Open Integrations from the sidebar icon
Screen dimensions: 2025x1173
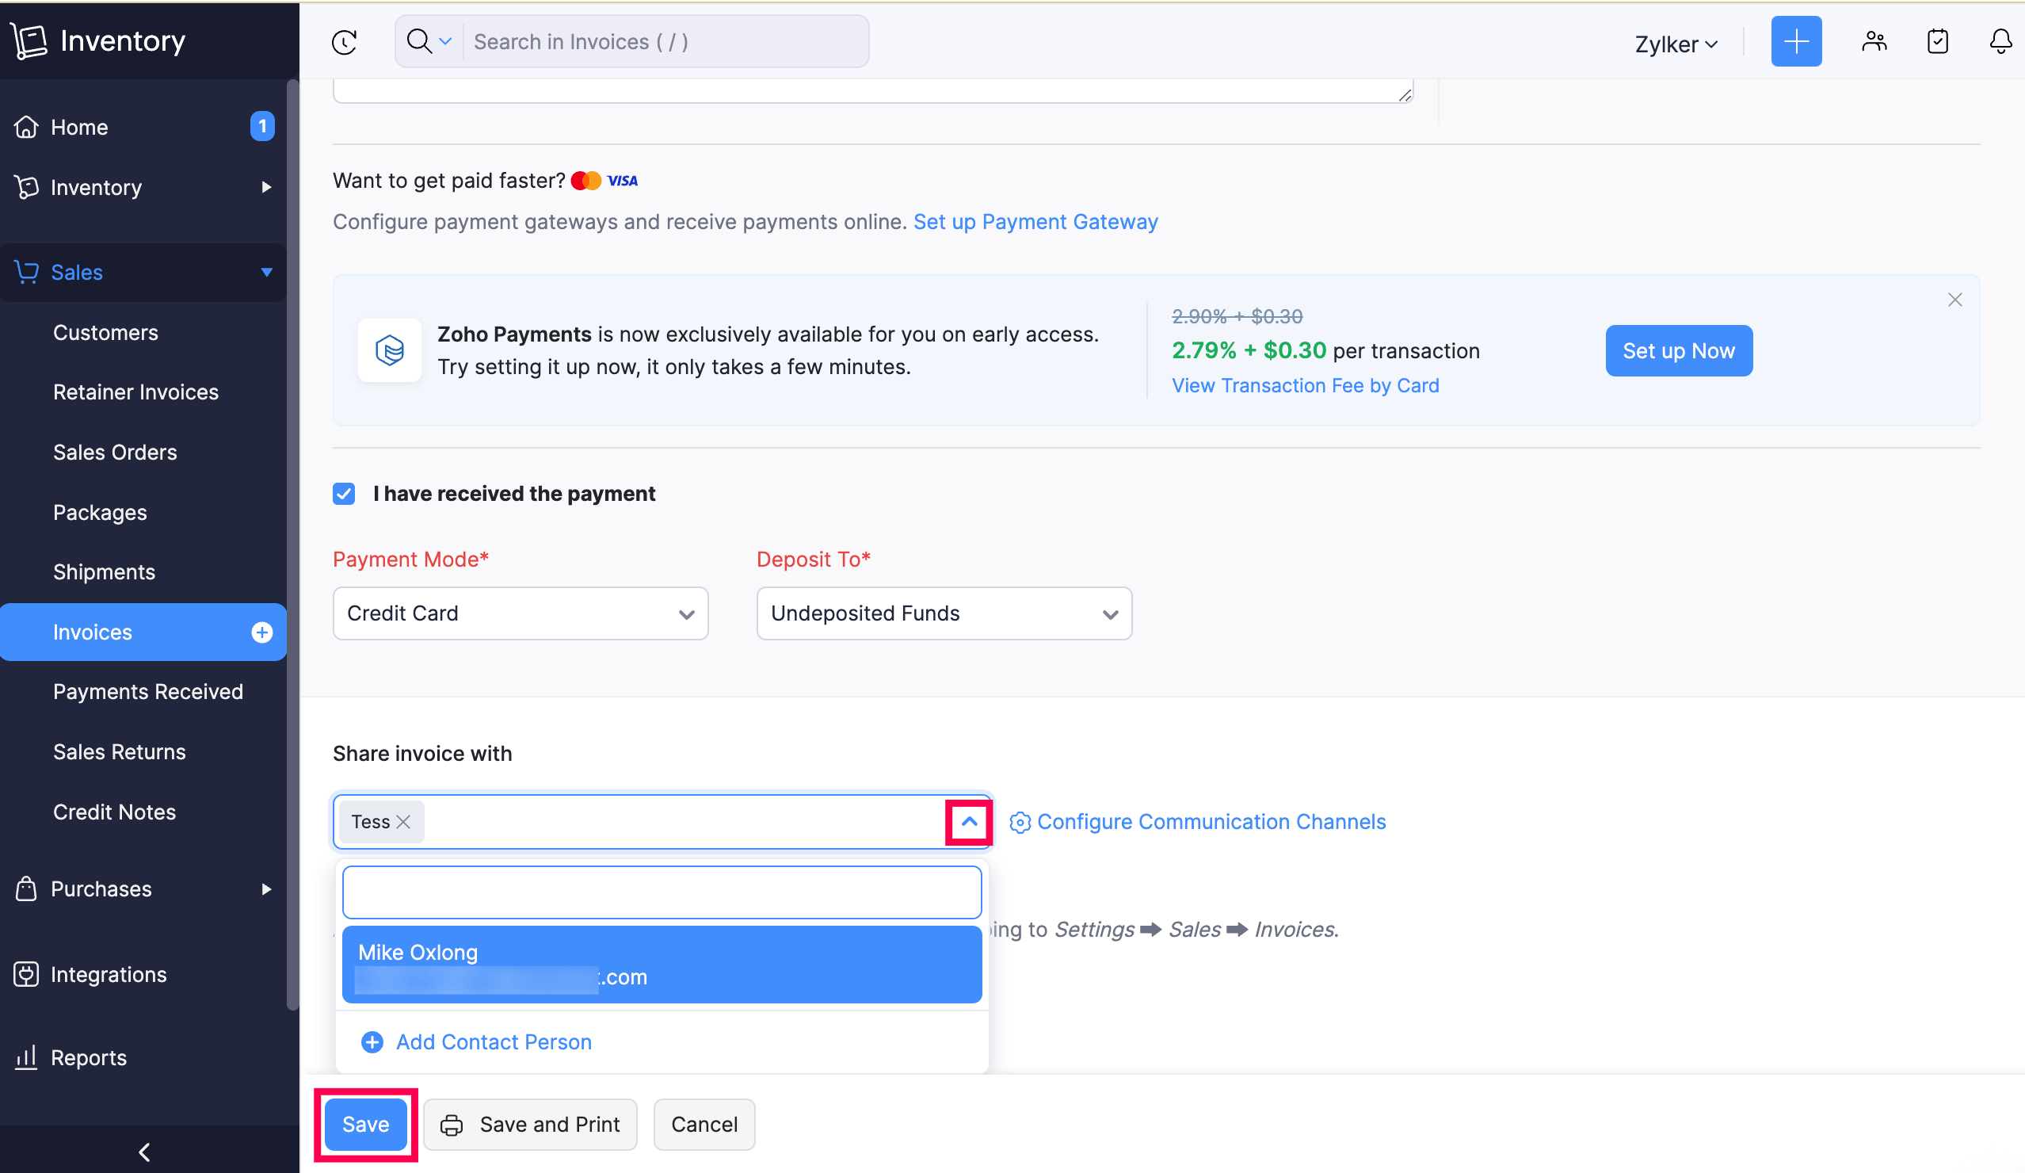(x=25, y=973)
